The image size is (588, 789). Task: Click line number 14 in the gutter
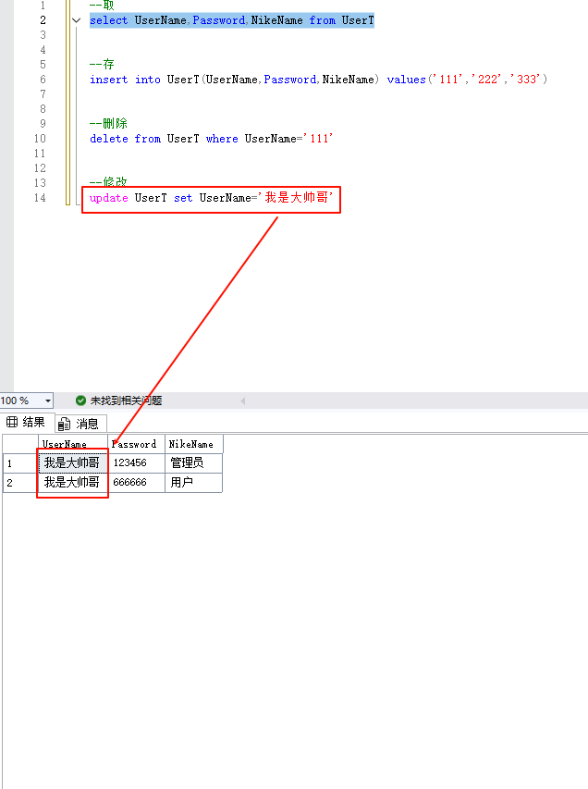pos(40,198)
